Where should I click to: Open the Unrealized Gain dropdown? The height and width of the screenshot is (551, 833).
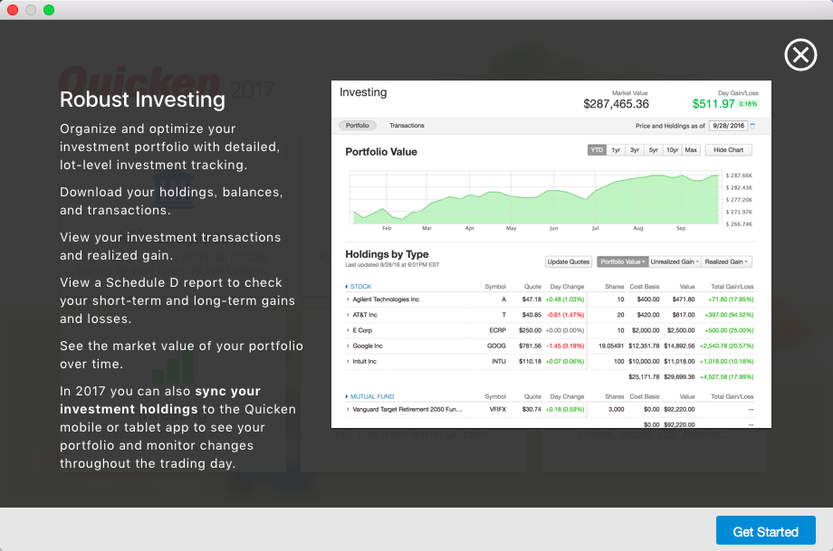(675, 261)
